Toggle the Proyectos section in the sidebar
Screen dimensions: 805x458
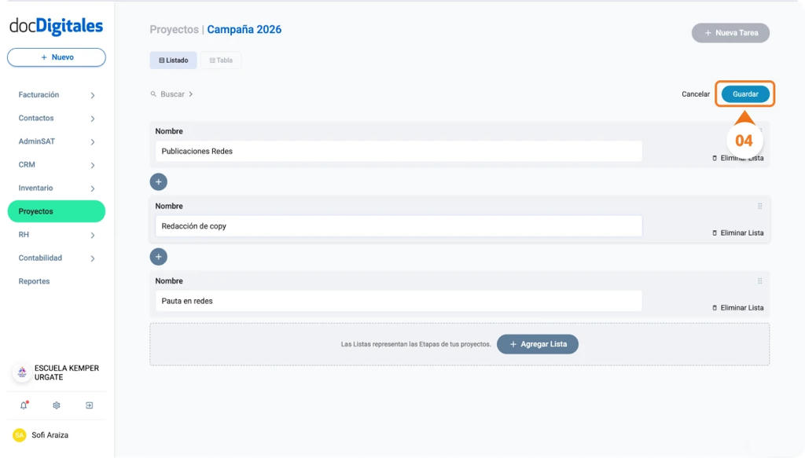(55, 211)
